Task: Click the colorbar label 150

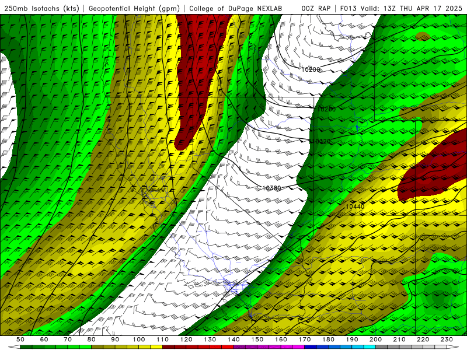Action: pyautogui.click(x=257, y=339)
